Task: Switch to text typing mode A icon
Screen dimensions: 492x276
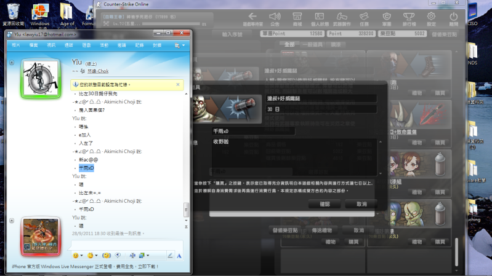Action: pos(179,256)
